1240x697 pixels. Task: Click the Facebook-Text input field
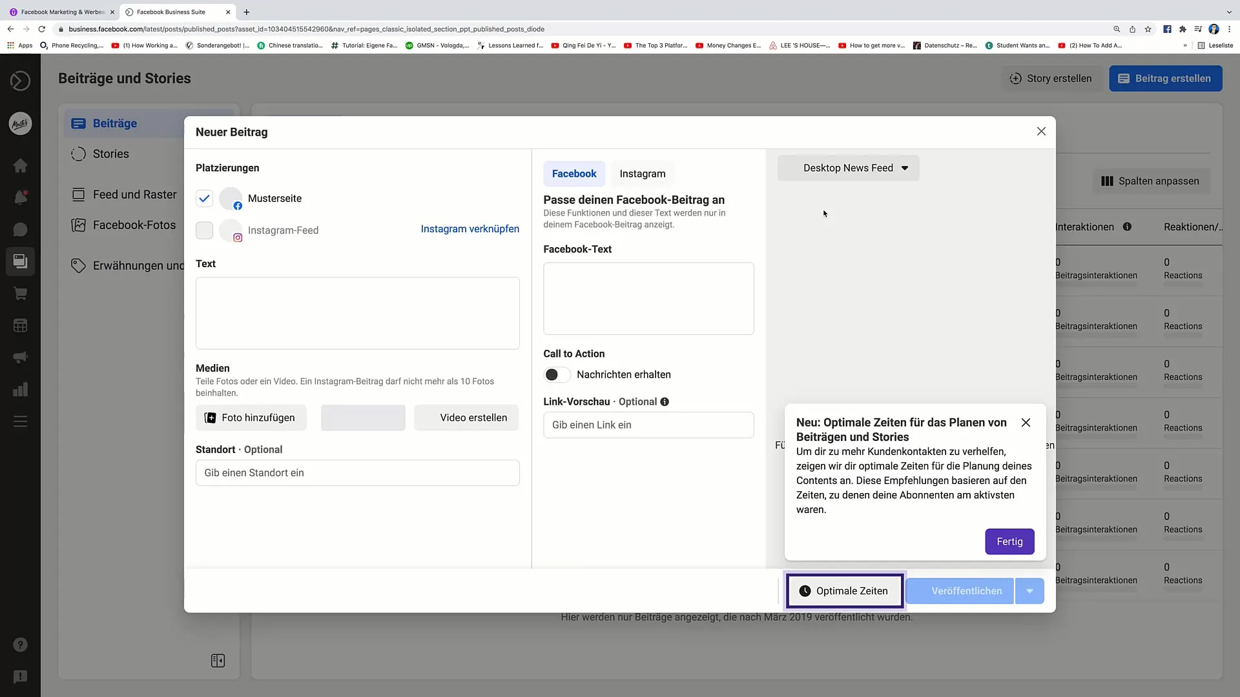point(649,298)
